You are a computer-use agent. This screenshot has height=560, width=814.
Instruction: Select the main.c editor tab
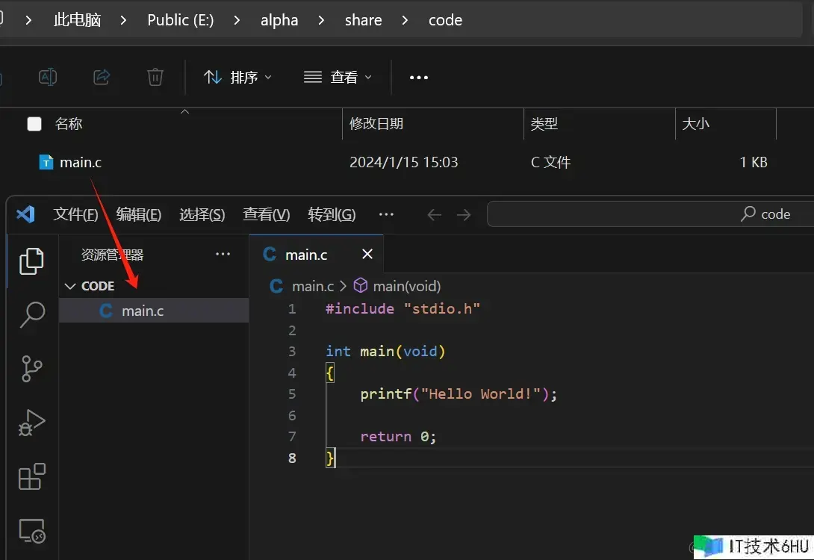point(316,254)
